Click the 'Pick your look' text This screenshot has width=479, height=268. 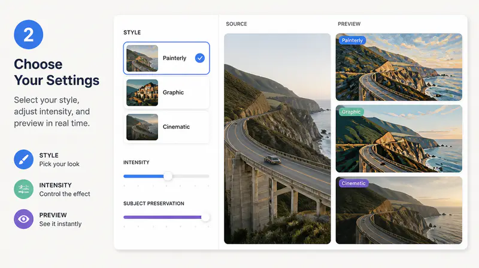pos(59,164)
